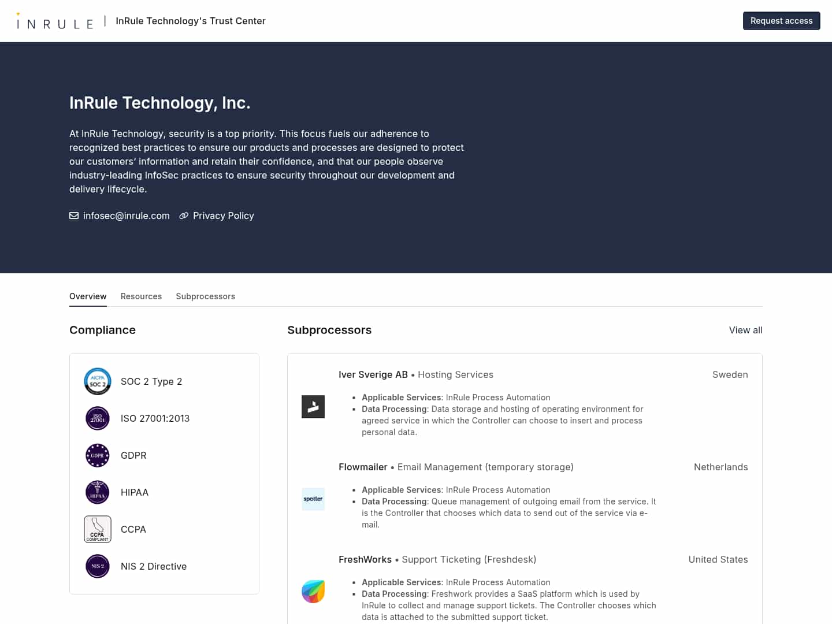Click the Subprocessors section heading
The width and height of the screenshot is (832, 624).
(329, 330)
